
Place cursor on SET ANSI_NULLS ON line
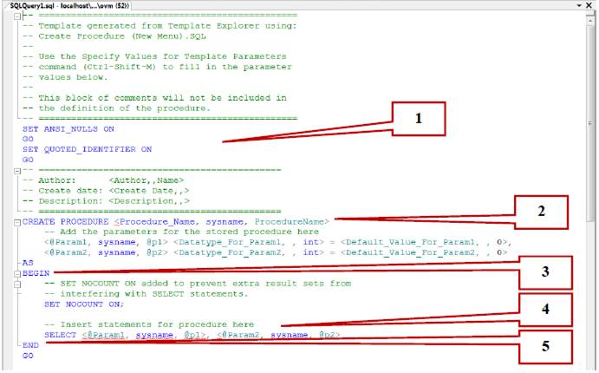[x=68, y=128]
